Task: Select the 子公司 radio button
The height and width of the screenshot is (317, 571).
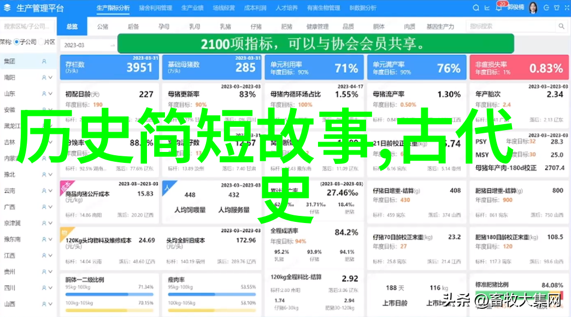Action: (x=17, y=42)
